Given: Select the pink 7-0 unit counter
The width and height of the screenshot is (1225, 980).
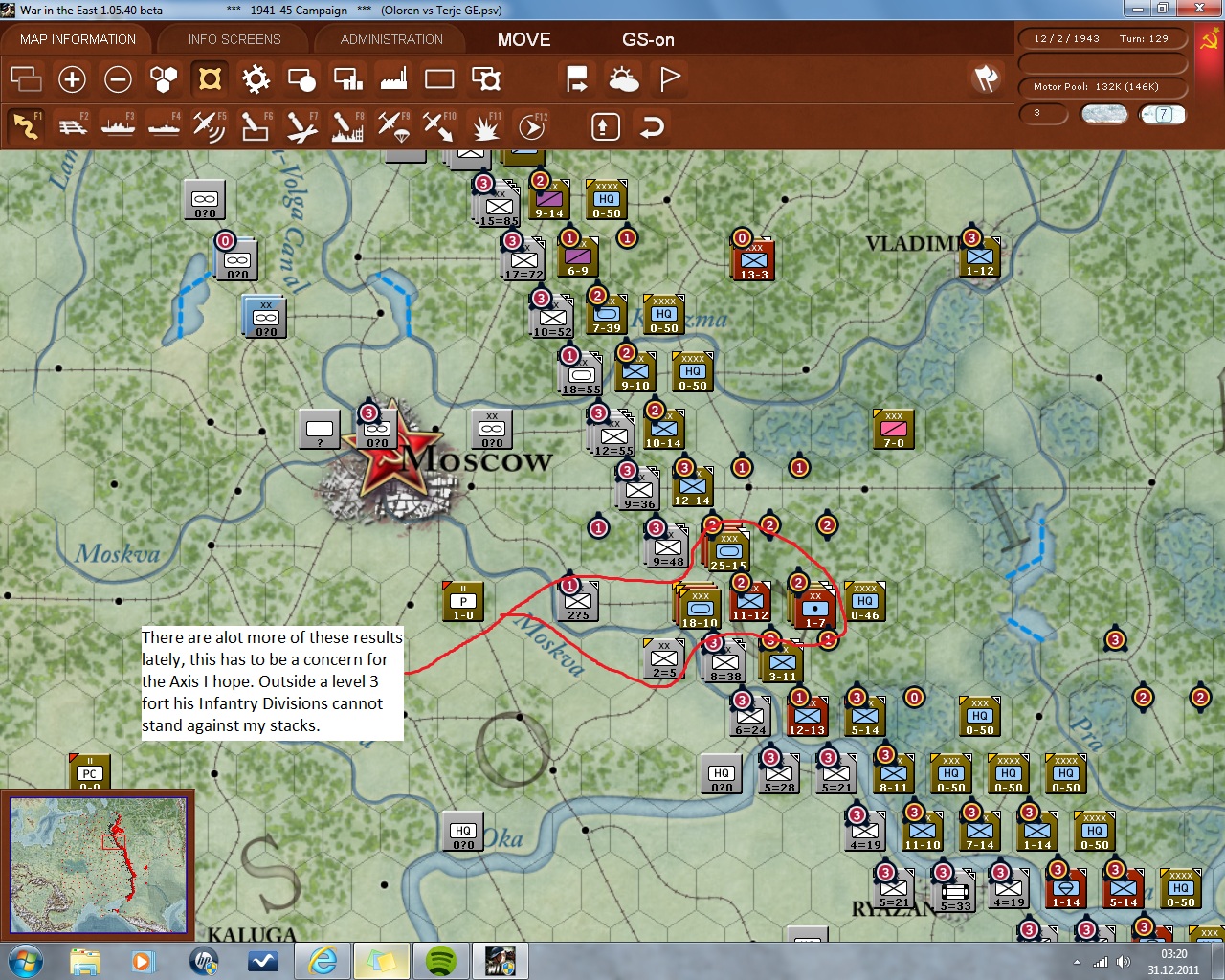Looking at the screenshot, I should [893, 429].
